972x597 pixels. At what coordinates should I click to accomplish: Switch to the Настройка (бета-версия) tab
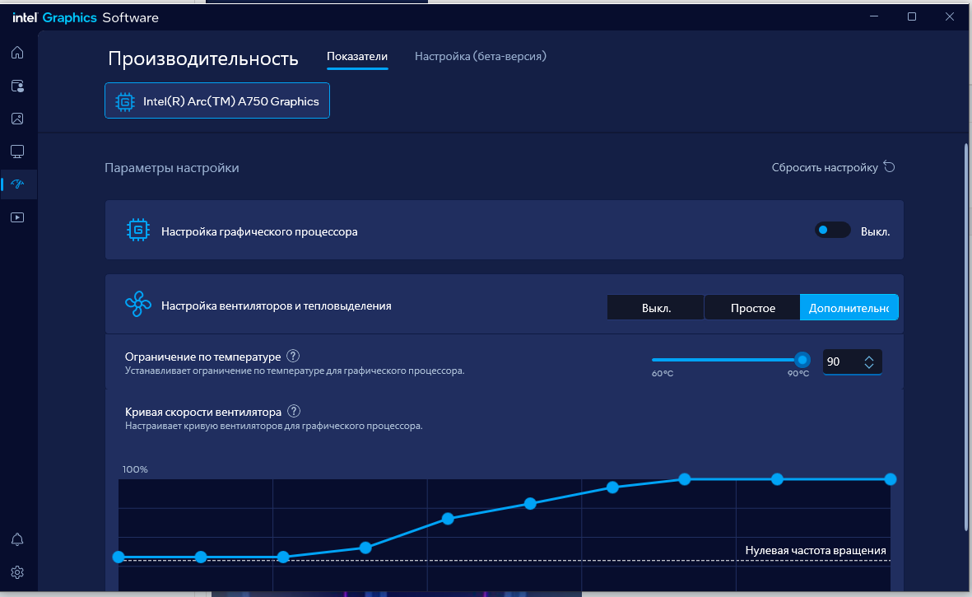pyautogui.click(x=481, y=57)
